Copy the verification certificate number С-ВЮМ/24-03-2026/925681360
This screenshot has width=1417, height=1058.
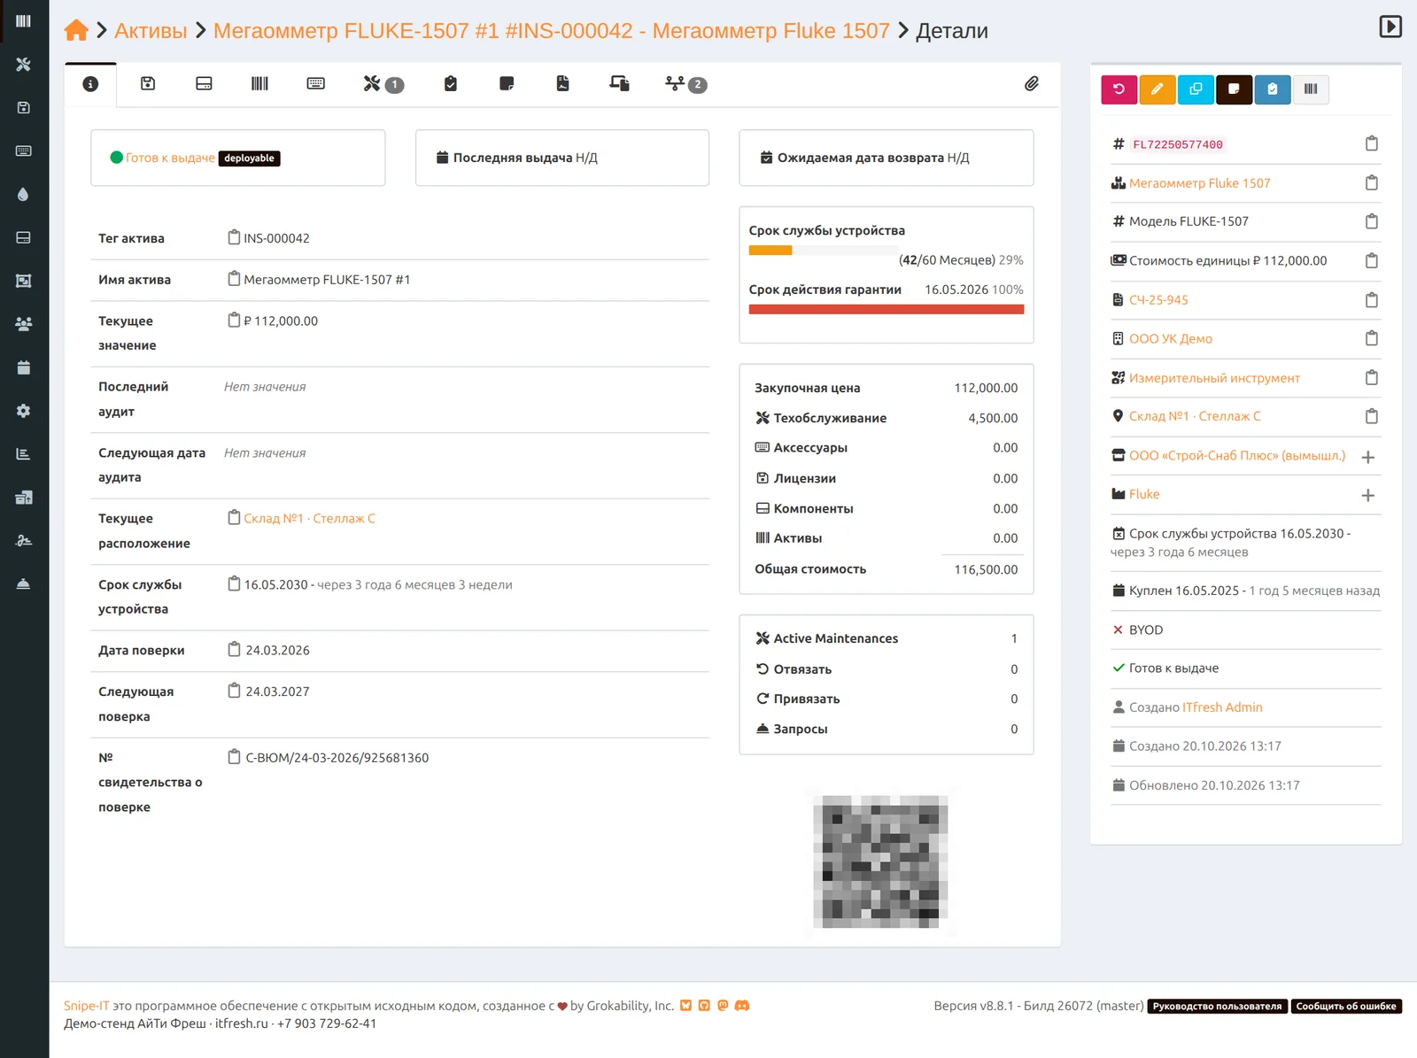coord(234,757)
